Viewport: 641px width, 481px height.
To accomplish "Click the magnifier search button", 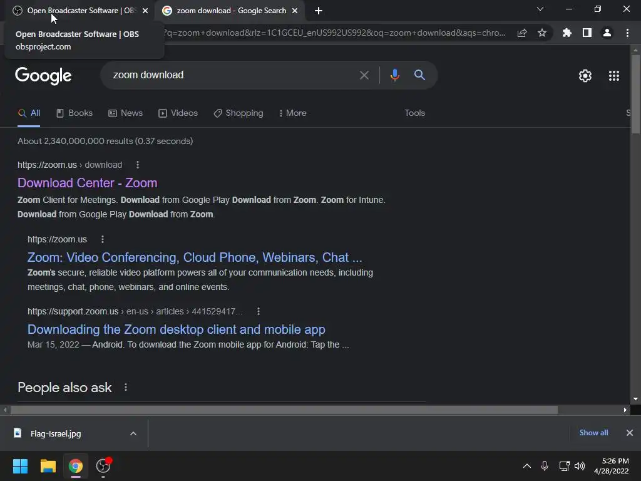I will pos(419,75).
